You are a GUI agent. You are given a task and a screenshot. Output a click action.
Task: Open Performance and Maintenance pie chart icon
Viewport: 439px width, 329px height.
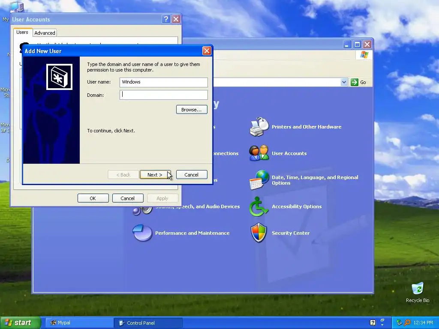tap(142, 233)
